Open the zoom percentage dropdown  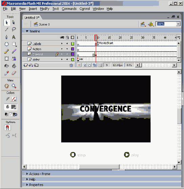[x=178, y=24]
